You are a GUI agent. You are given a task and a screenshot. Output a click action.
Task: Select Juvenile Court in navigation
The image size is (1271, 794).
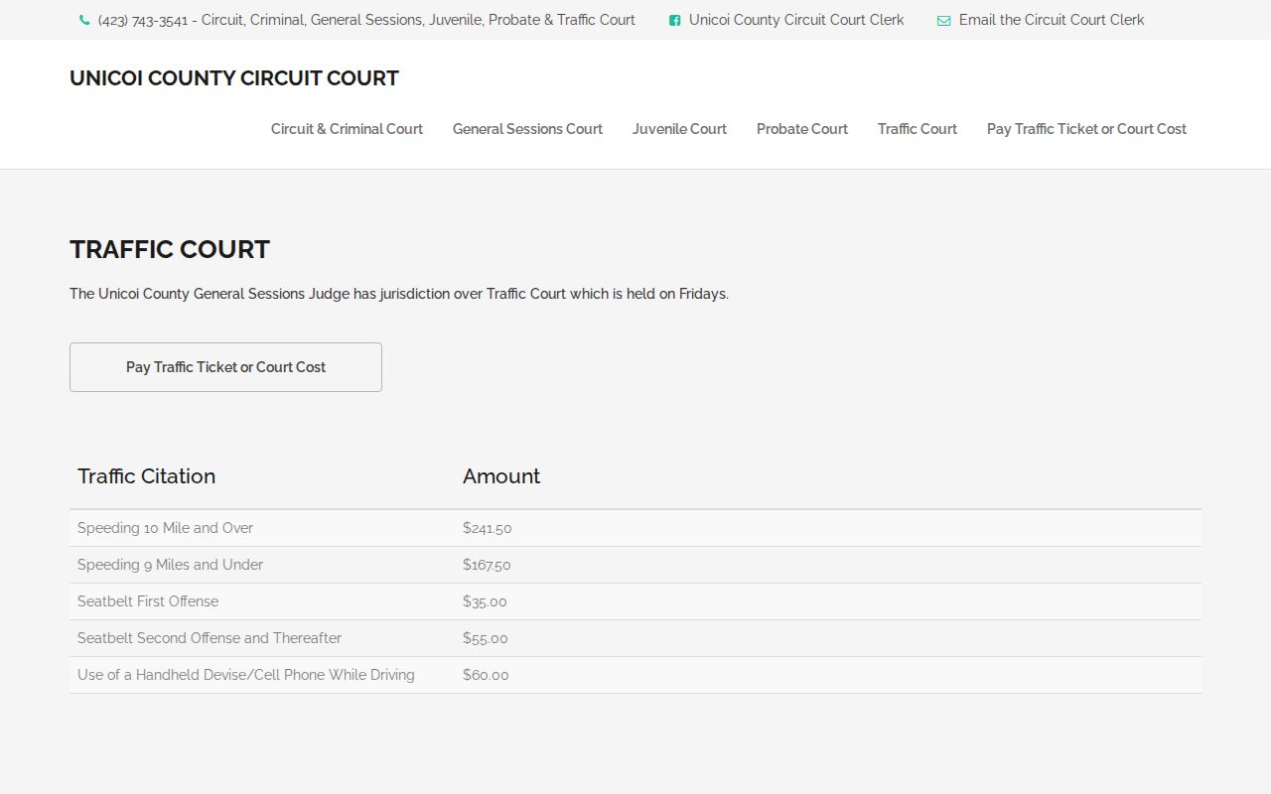679,129
